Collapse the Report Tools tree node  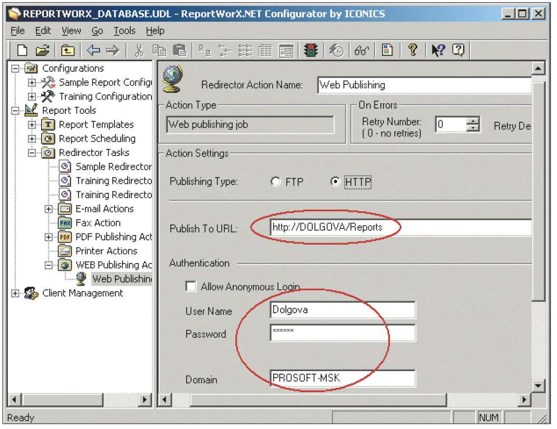pos(15,111)
